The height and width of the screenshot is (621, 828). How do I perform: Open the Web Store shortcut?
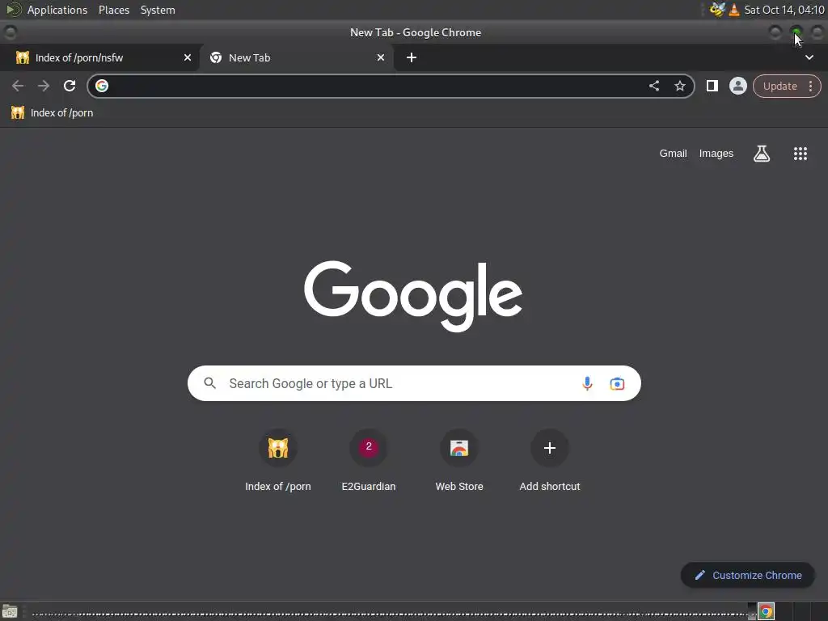tap(459, 461)
